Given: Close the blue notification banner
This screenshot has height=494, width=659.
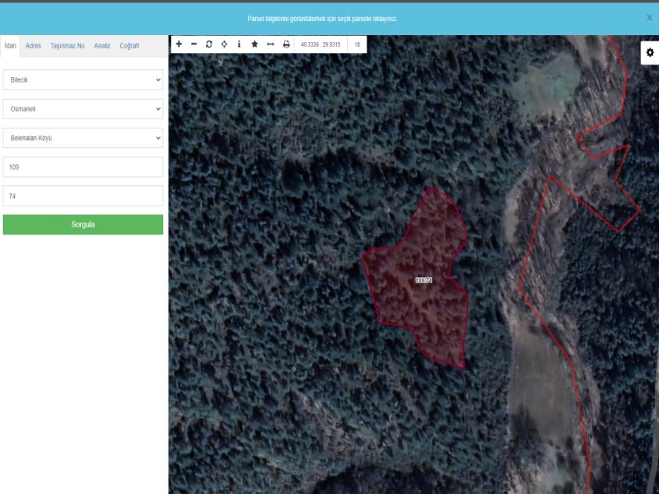Looking at the screenshot, I should [649, 17].
